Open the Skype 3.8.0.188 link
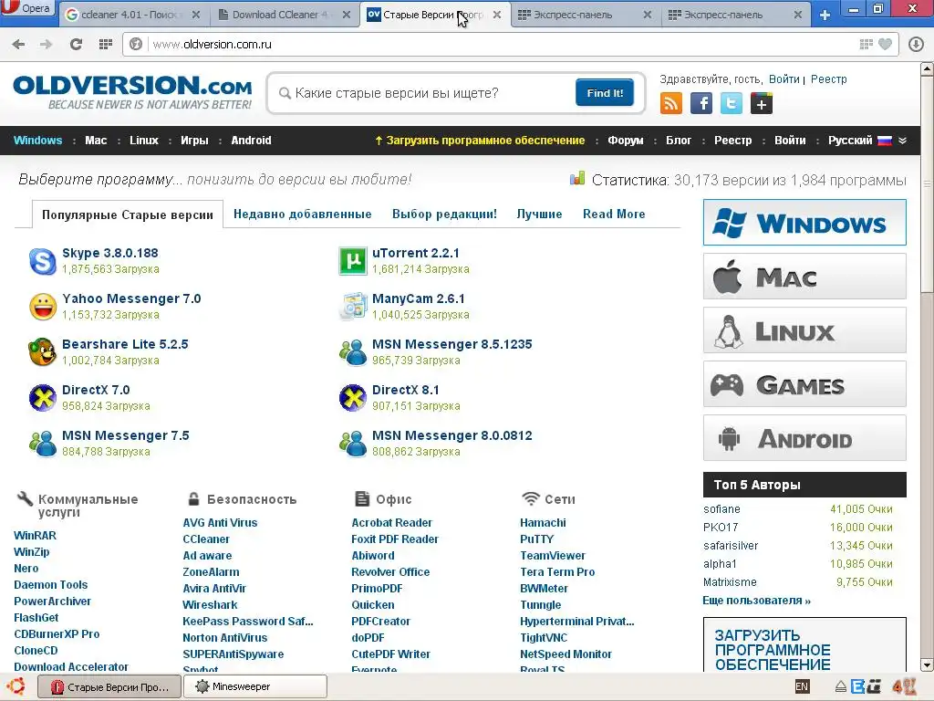 (110, 253)
